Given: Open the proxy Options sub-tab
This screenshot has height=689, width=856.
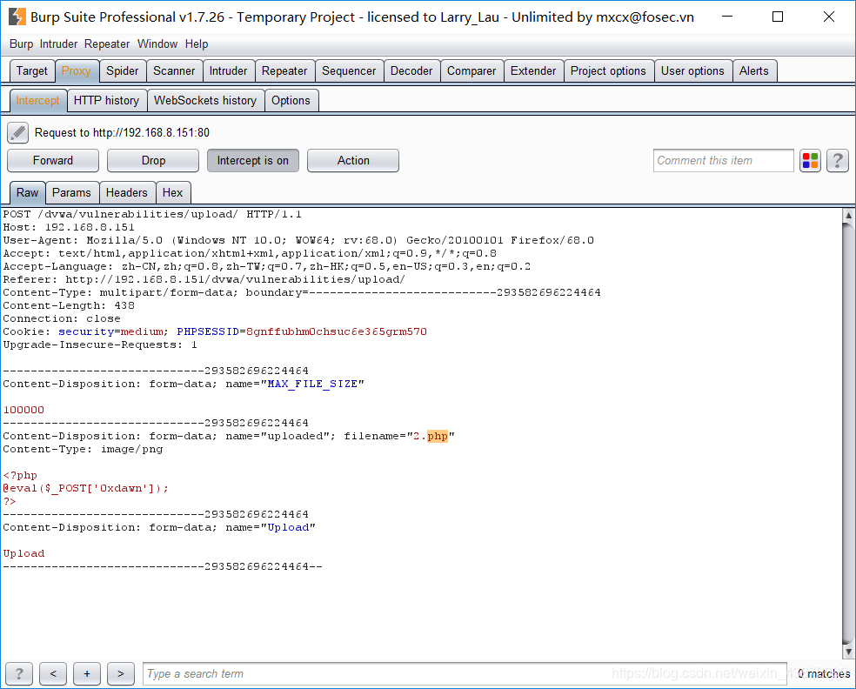Looking at the screenshot, I should coord(291,100).
